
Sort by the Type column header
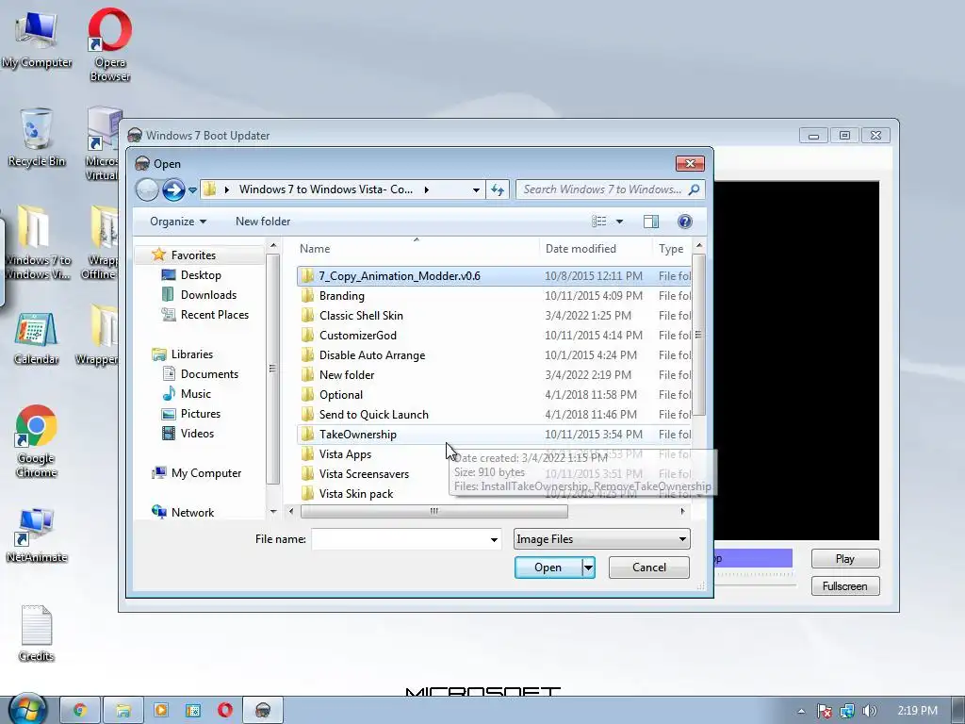click(671, 249)
